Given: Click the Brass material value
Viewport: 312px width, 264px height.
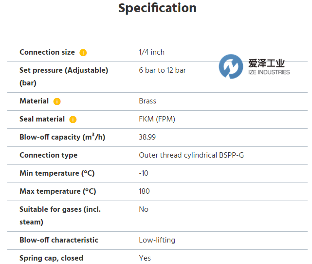Looking at the screenshot, I should 147,101.
